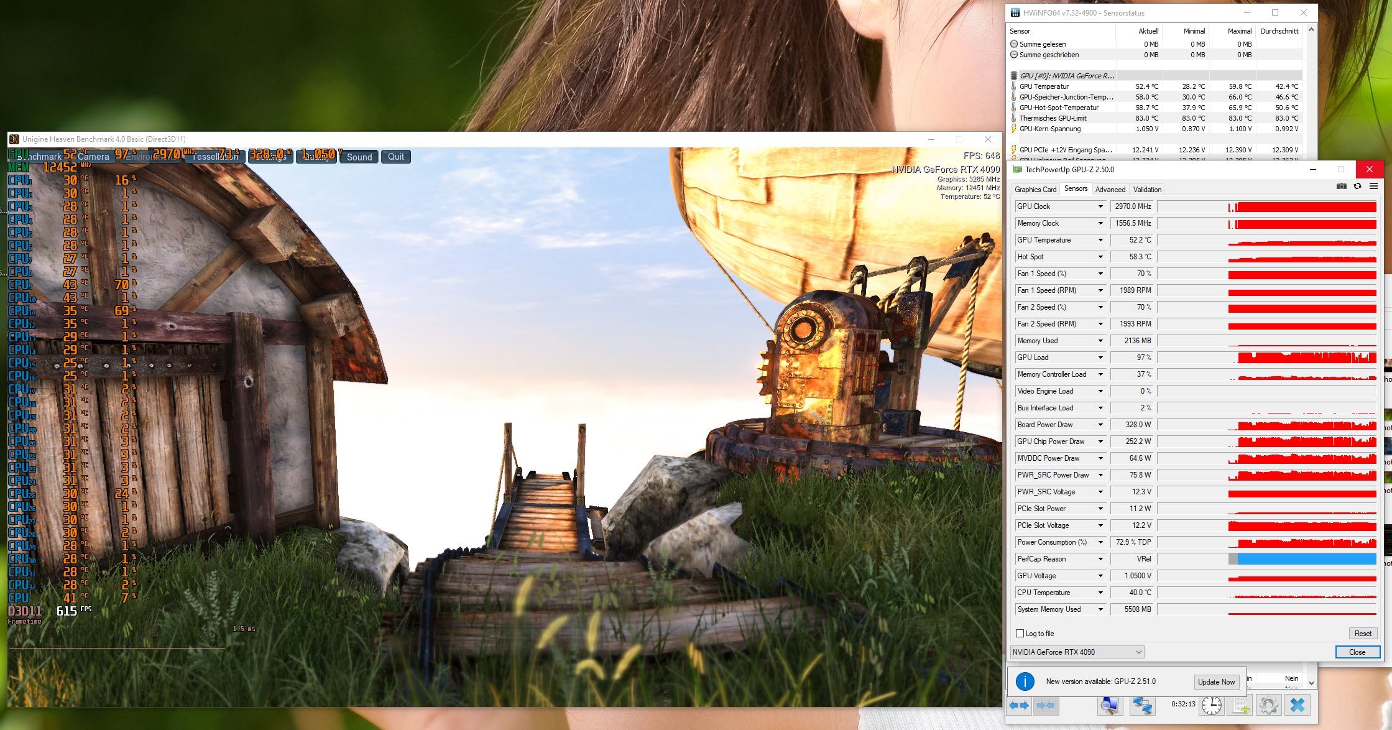Viewport: 1392px width, 730px height.
Task: Click circle icon beside Summe gelesen
Action: 1014,44
